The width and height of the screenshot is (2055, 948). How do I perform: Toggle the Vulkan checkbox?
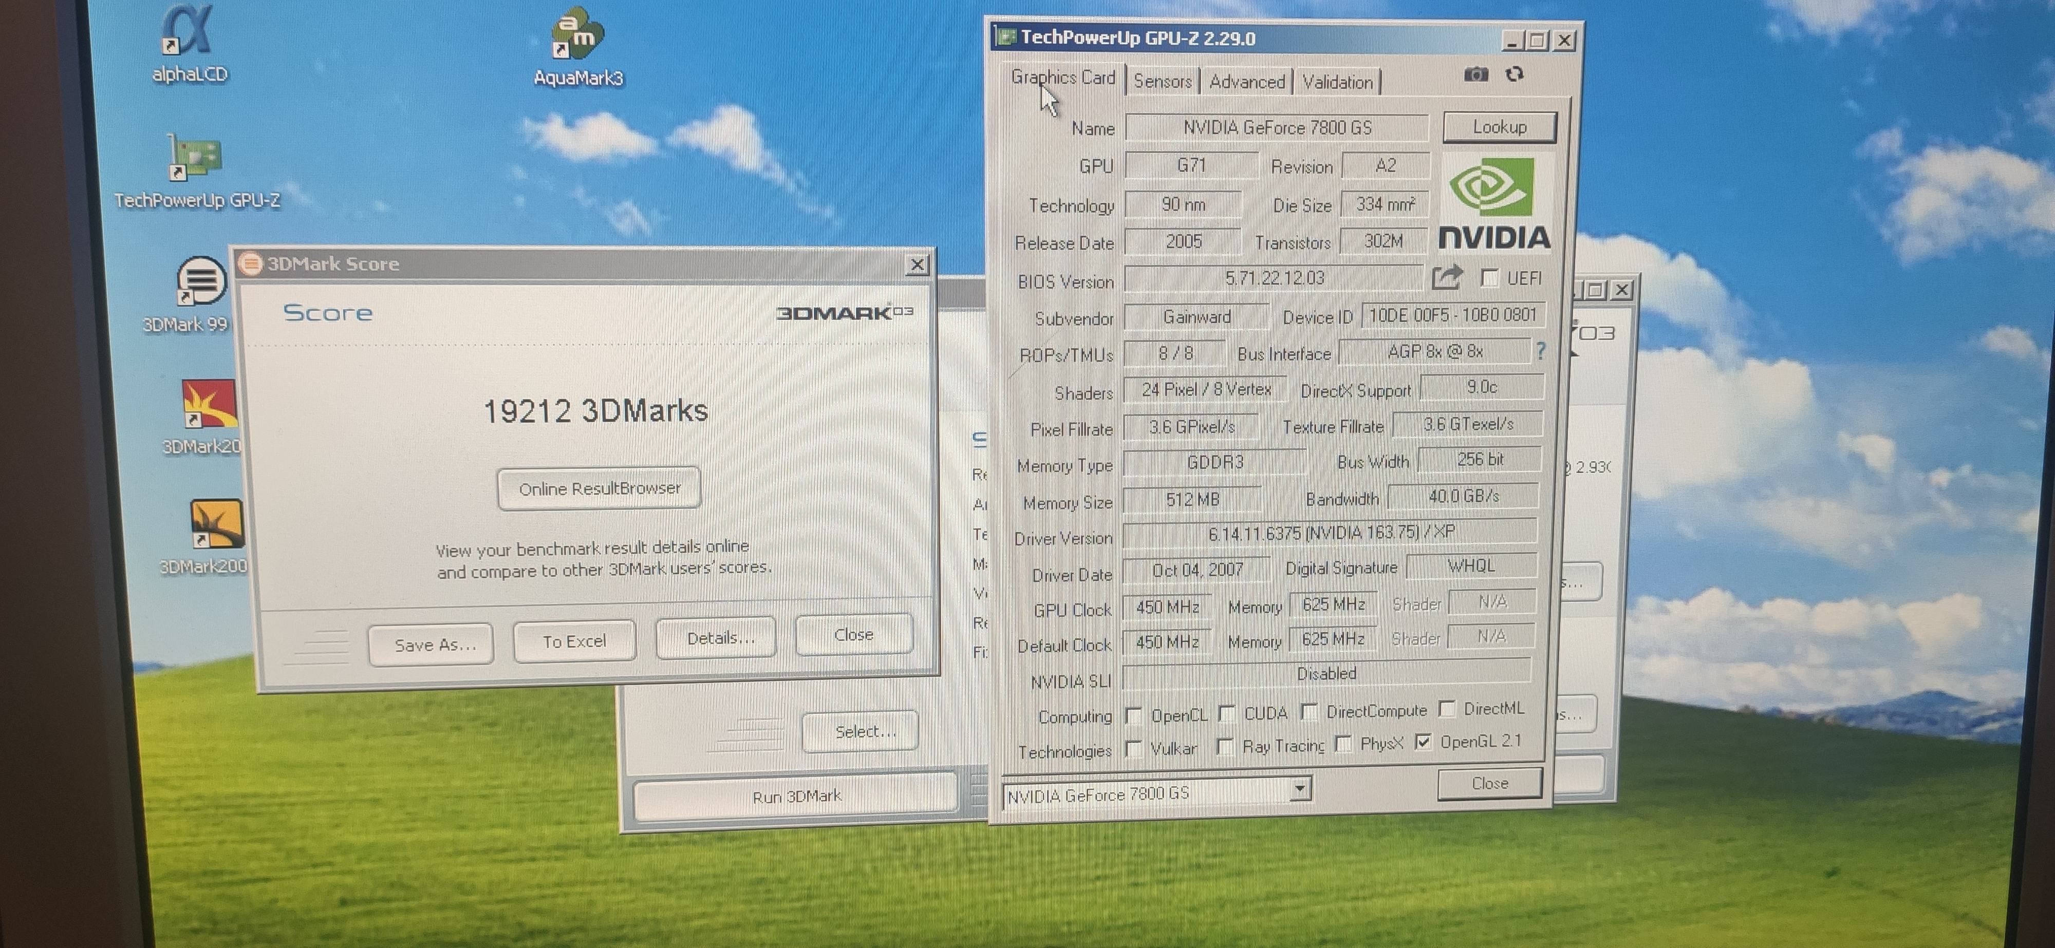(x=1133, y=749)
